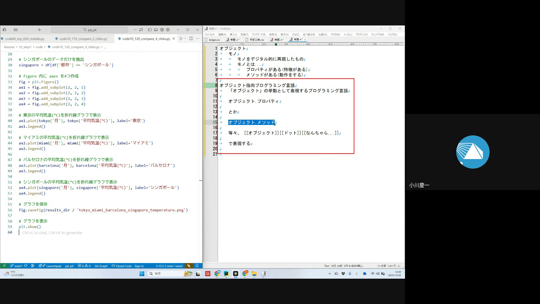Switch to code10_110_compare_2_cities.py tab
This screenshot has height=304, width=540.
coord(83,39)
